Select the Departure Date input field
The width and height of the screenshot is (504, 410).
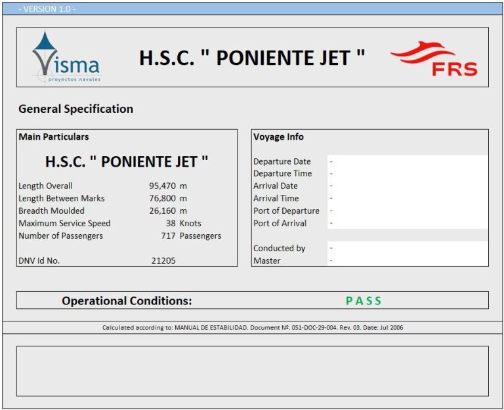[x=408, y=161]
